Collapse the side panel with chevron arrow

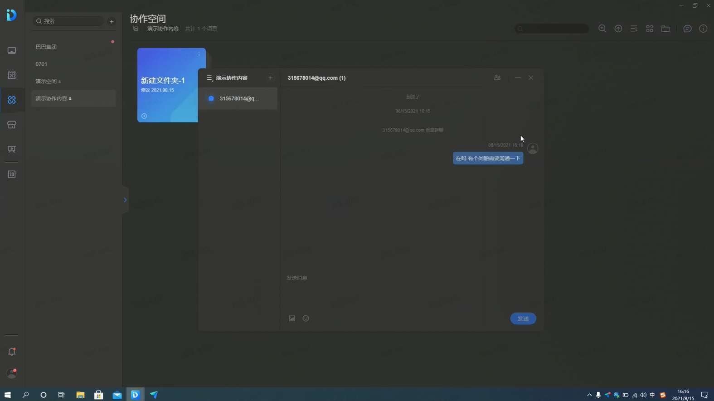(x=125, y=200)
